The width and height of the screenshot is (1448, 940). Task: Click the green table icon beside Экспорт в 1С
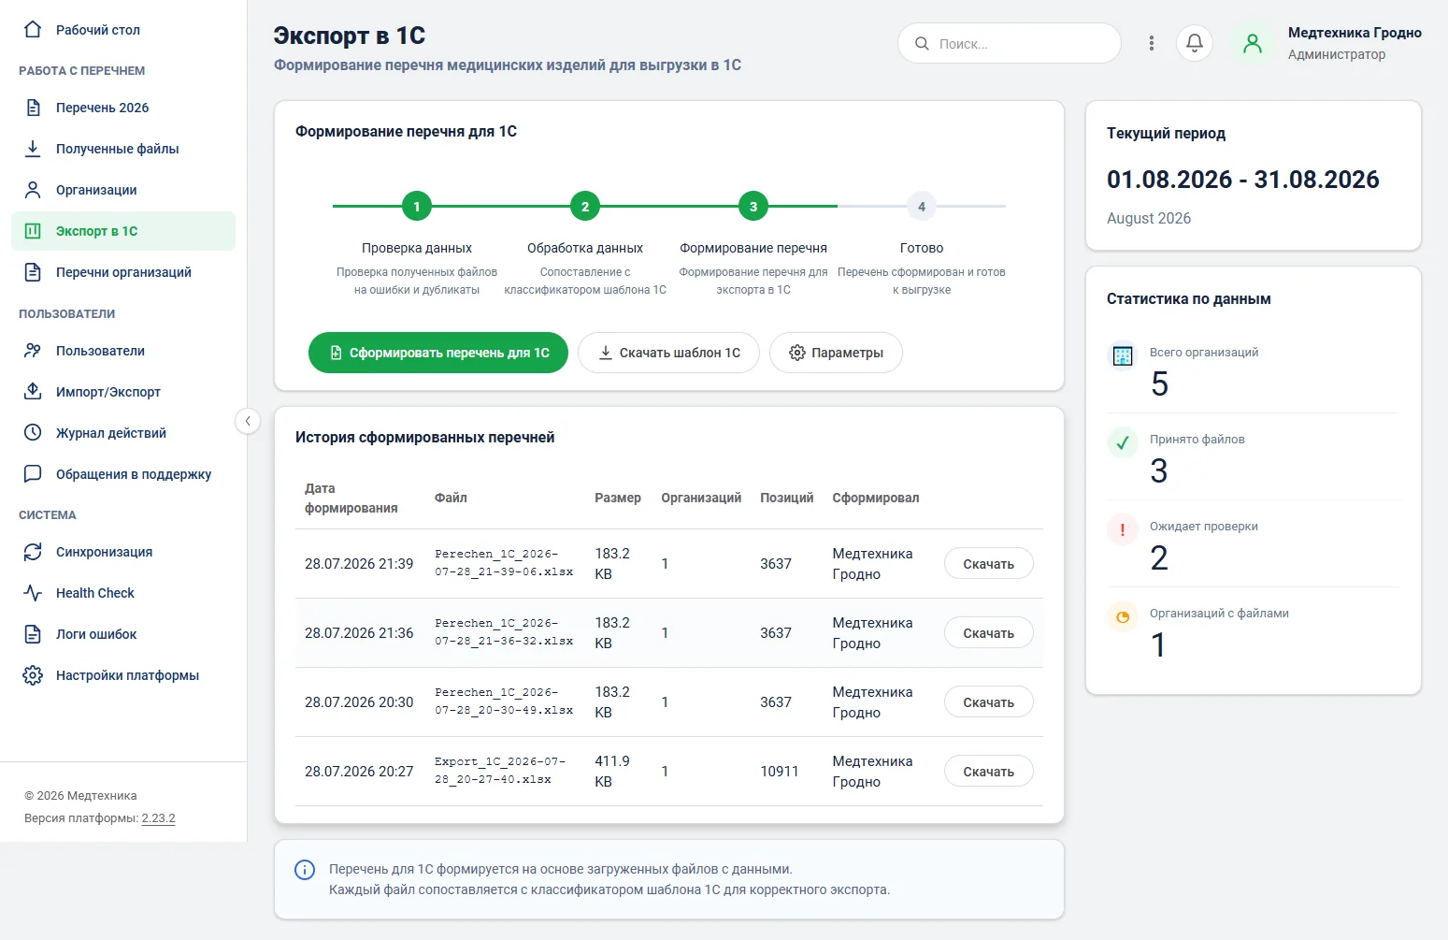[x=33, y=231]
